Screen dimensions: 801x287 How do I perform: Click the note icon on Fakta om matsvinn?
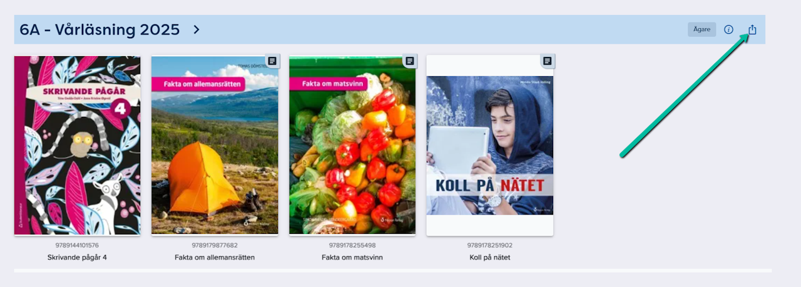pyautogui.click(x=410, y=61)
